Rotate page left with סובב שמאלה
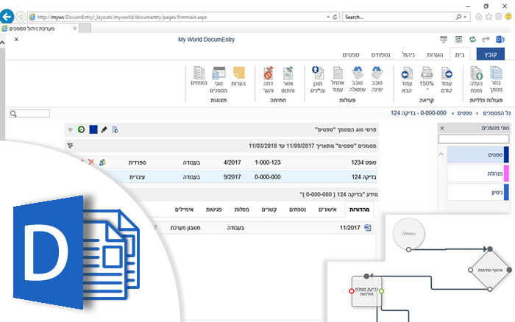Image resolution: width=515 pixels, height=322 pixels. click(358, 73)
